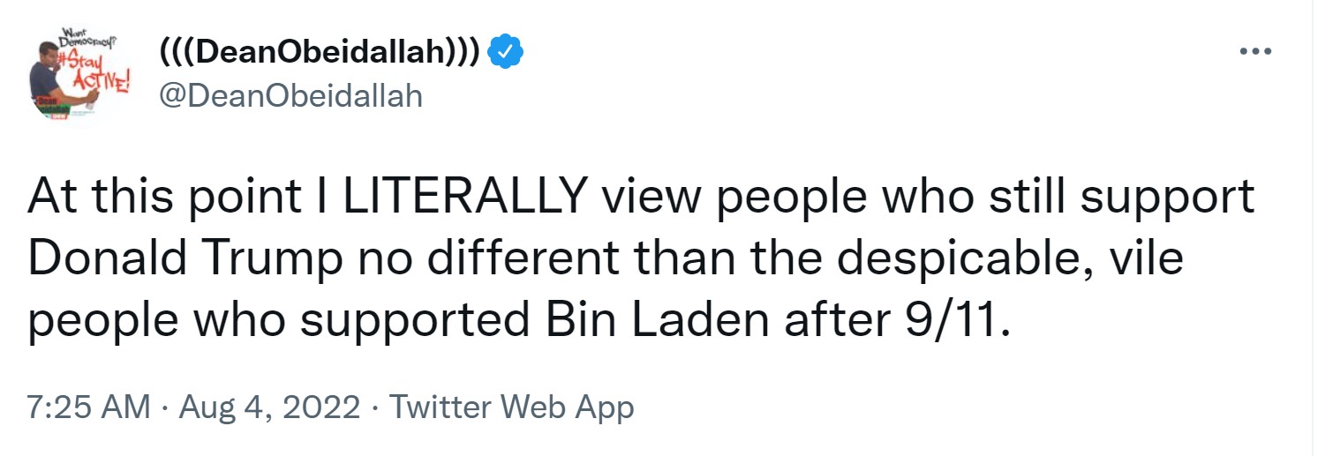Click the blue verified checkmark badge
The image size is (1333, 456).
pos(507,53)
